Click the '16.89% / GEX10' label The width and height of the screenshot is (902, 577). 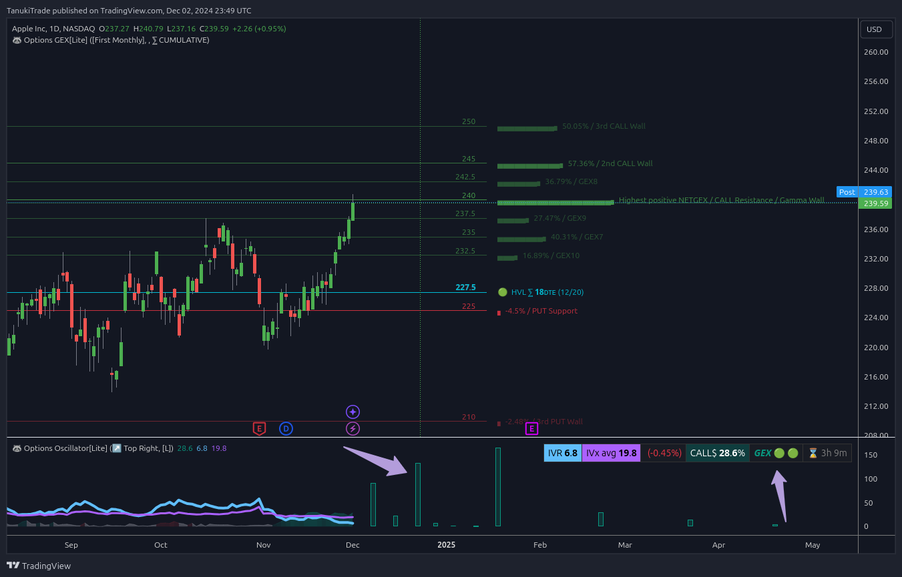pos(551,255)
